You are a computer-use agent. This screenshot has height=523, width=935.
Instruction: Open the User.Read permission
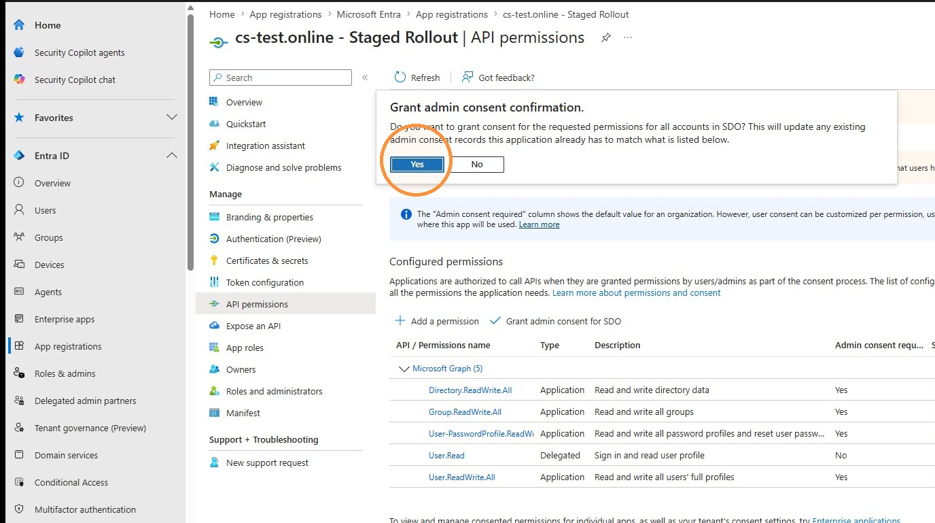click(446, 456)
